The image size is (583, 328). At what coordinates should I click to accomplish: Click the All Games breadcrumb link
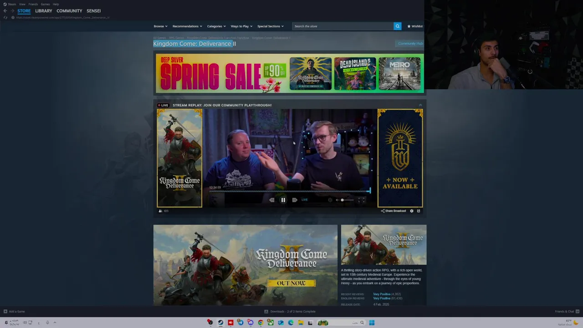click(159, 38)
